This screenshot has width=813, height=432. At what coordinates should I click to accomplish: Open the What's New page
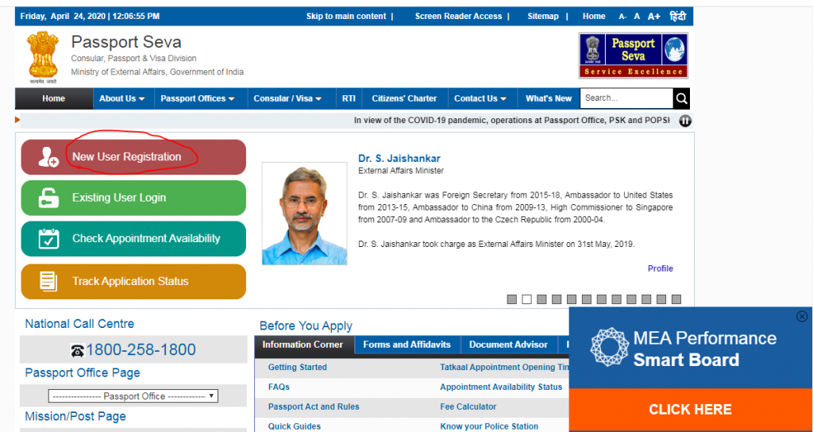[549, 98]
